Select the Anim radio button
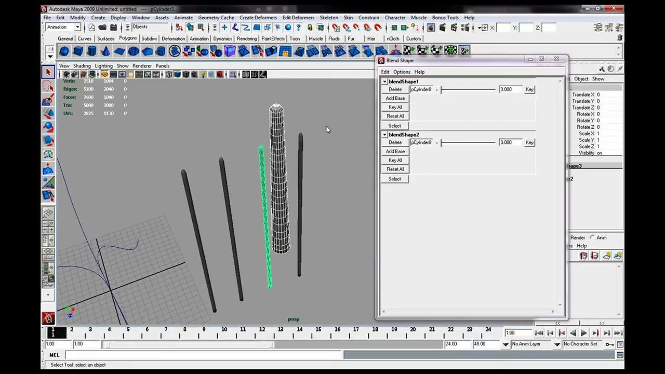Image resolution: width=665 pixels, height=374 pixels. coord(592,237)
